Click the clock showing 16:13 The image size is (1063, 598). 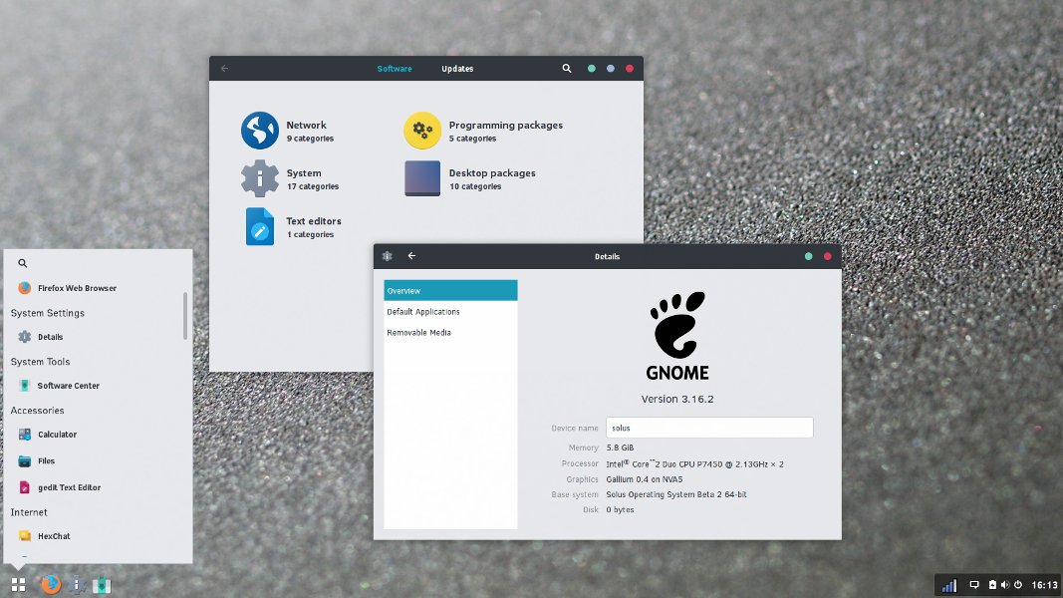1045,584
